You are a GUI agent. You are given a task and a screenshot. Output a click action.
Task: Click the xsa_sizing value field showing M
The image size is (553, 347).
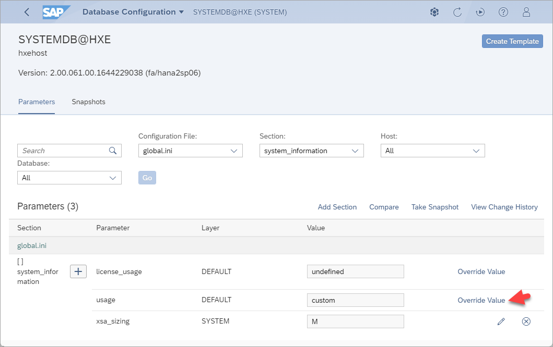(356, 321)
